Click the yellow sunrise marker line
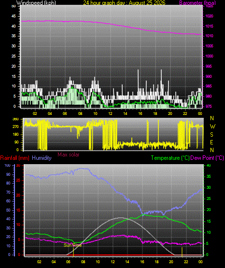Image resolution: width=225 pixels, height=268 pixels. [x=73, y=252]
